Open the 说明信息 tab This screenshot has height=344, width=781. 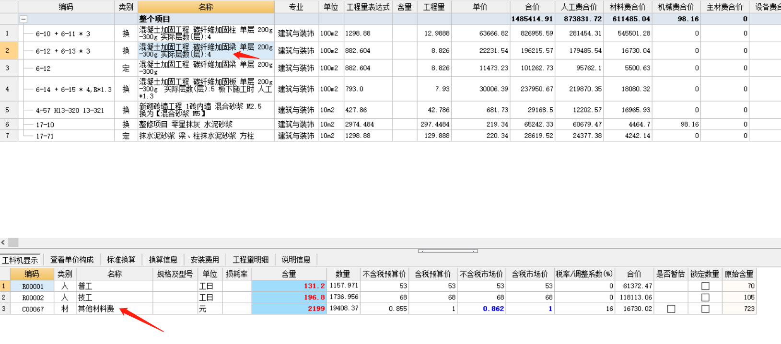pos(296,260)
